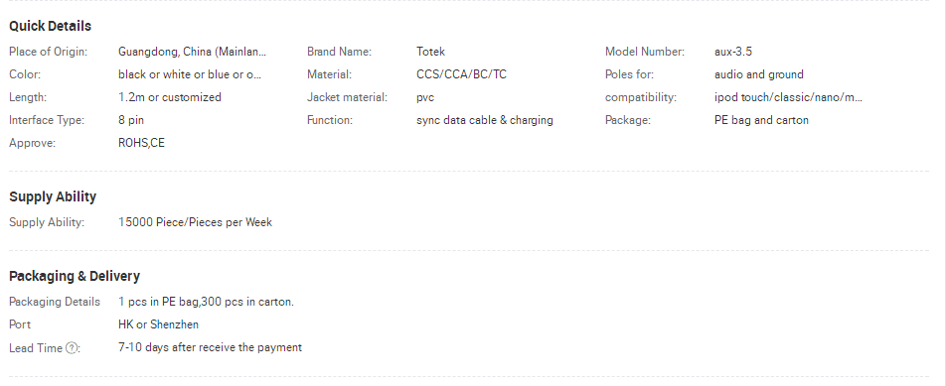Image resolution: width=946 pixels, height=386 pixels.
Task: Click 15000 Piece/Pieces per Week text
Action: [x=195, y=222]
